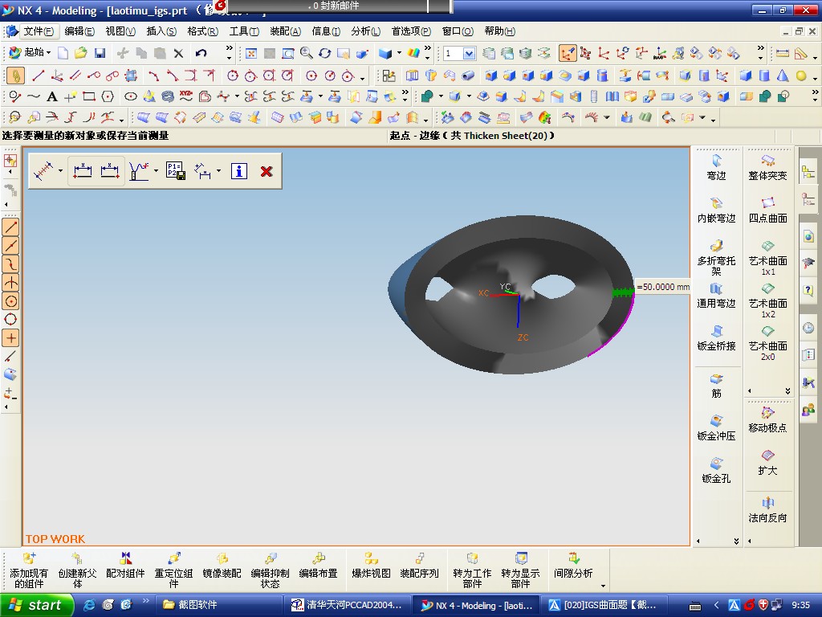
Task: Click the 法向反向 reverse normal tool
Action: [x=767, y=510]
